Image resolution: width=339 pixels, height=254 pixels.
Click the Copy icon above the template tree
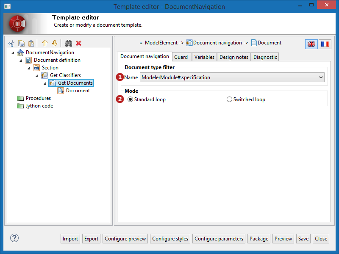pyautogui.click(x=21, y=43)
